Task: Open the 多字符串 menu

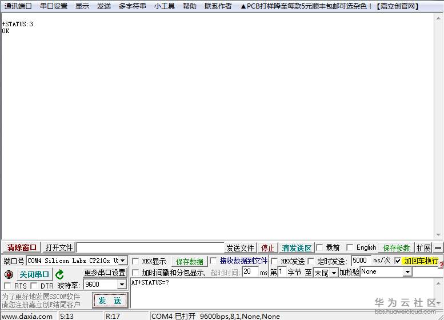Action: 132,6
